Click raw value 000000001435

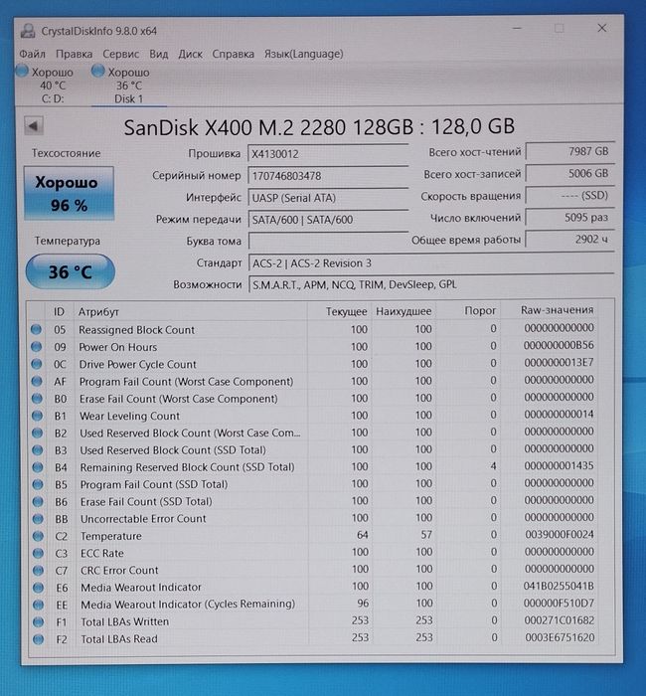click(559, 465)
